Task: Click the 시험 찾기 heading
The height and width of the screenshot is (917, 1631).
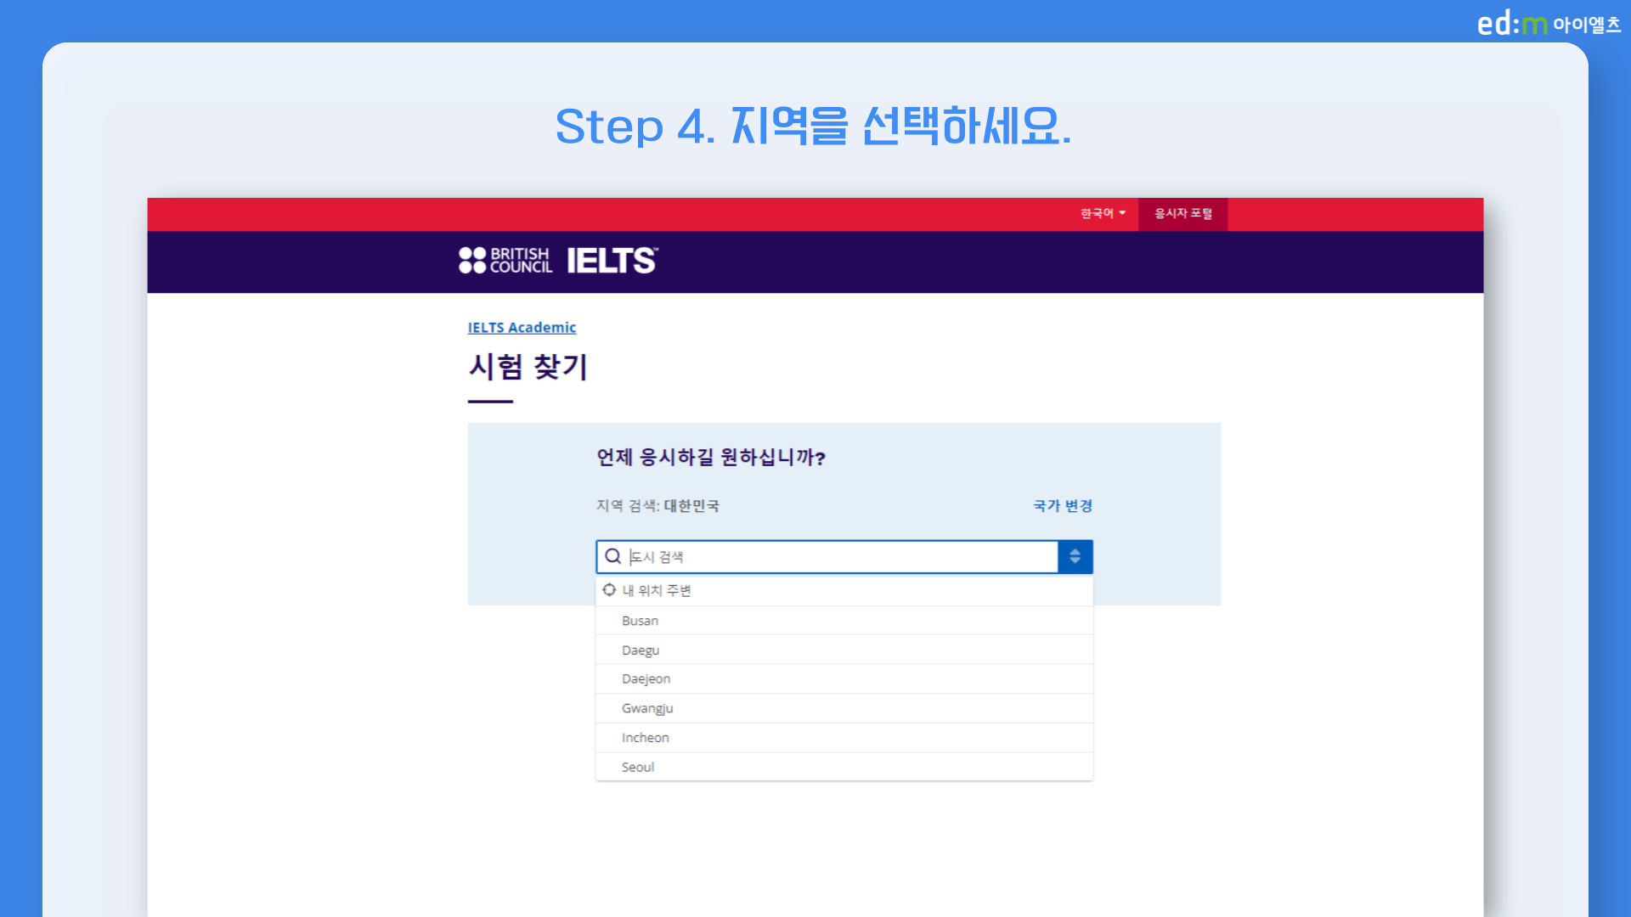Action: [528, 367]
